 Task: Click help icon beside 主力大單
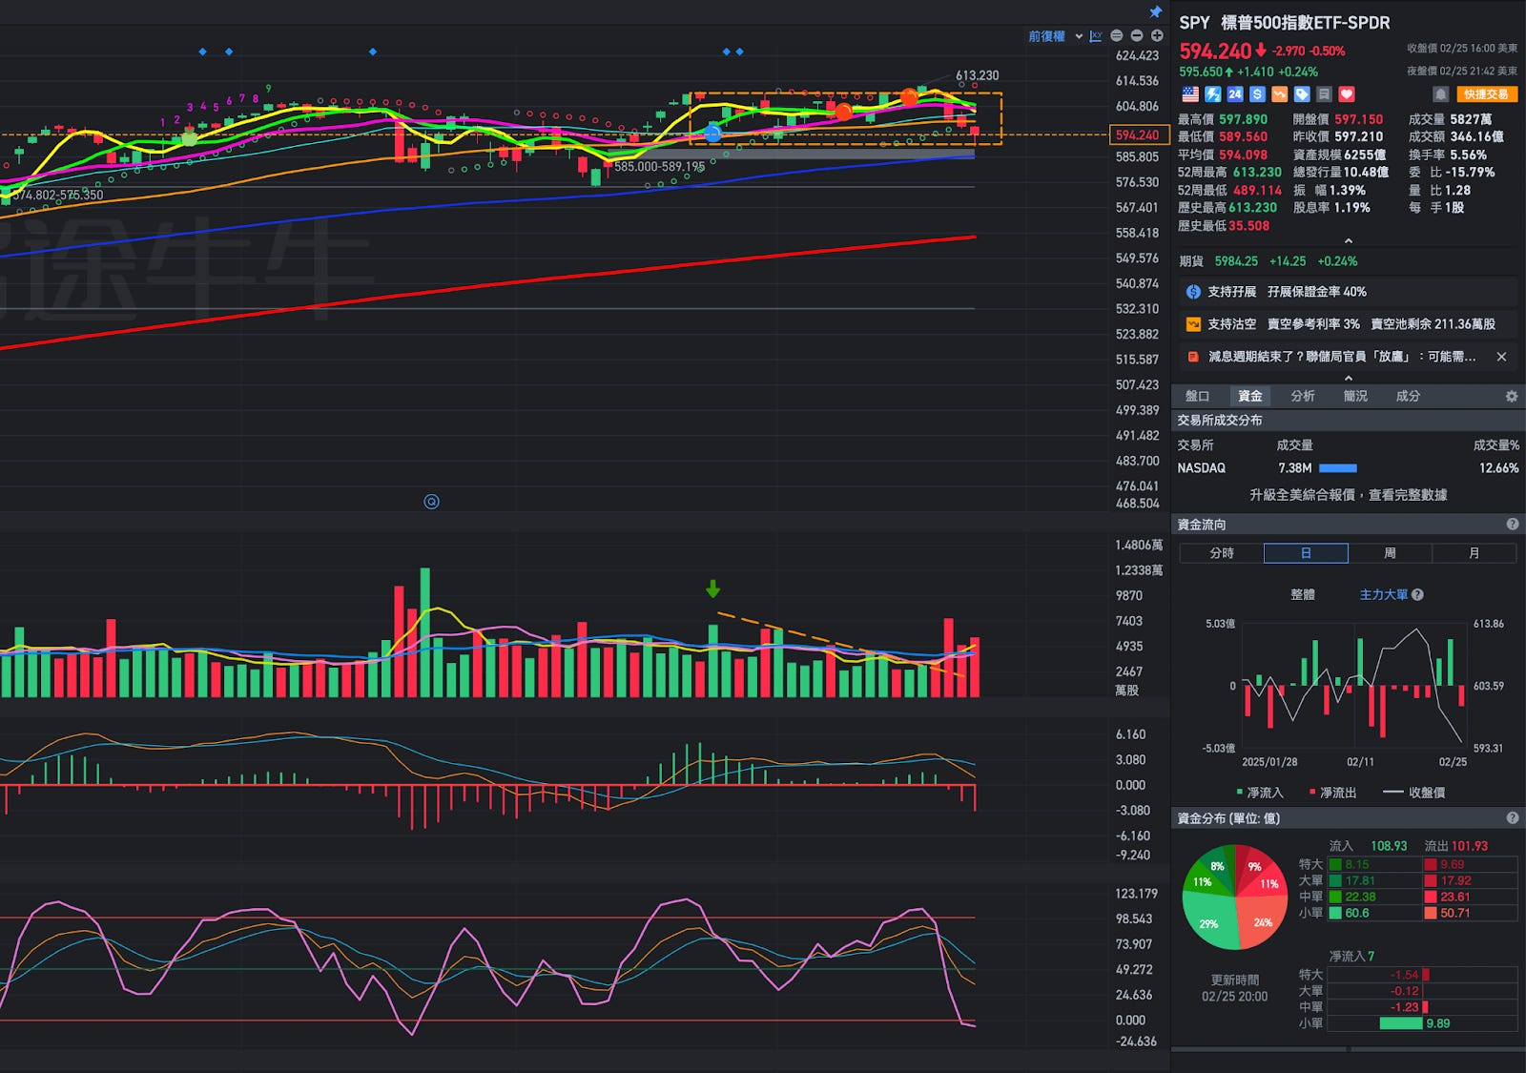point(1417,594)
